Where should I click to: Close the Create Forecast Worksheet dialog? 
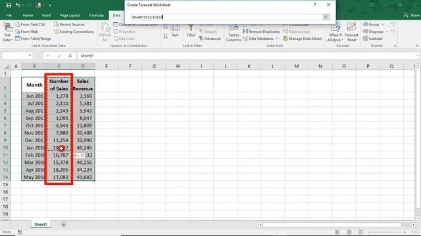(x=329, y=5)
